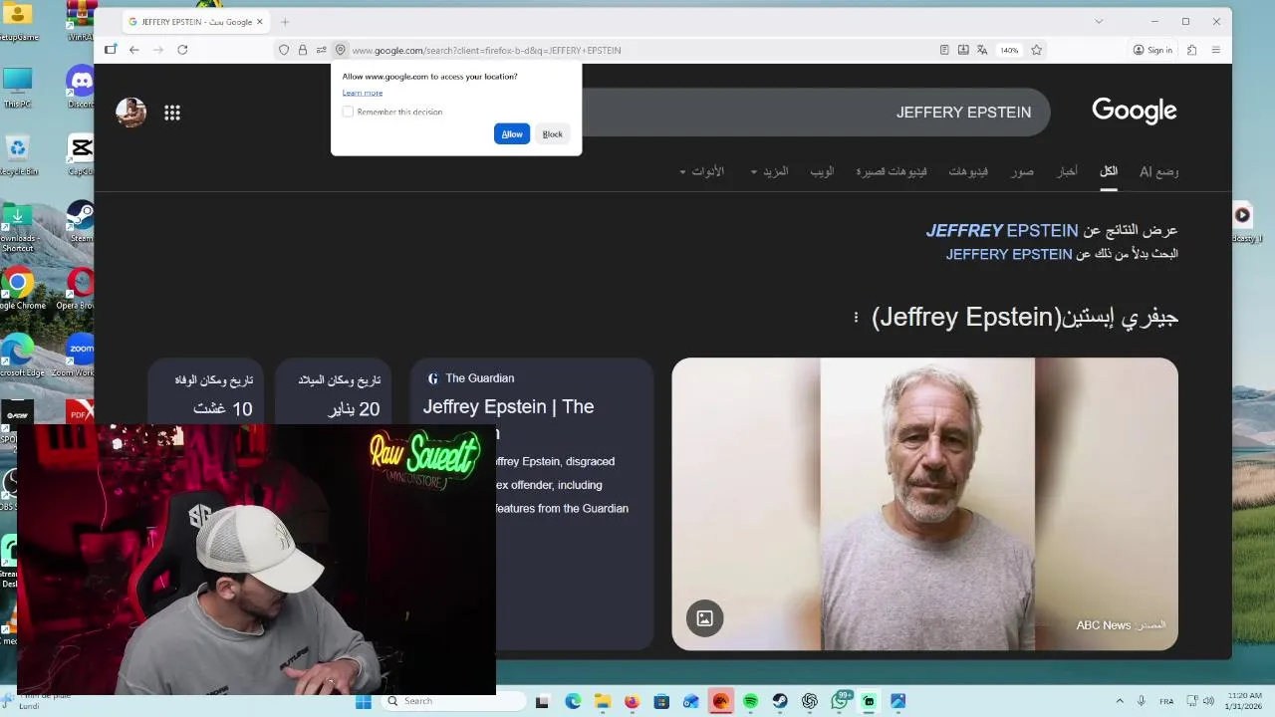Switch to the صور images tab
Viewport: 1275px width, 717px height.
pos(1022,171)
